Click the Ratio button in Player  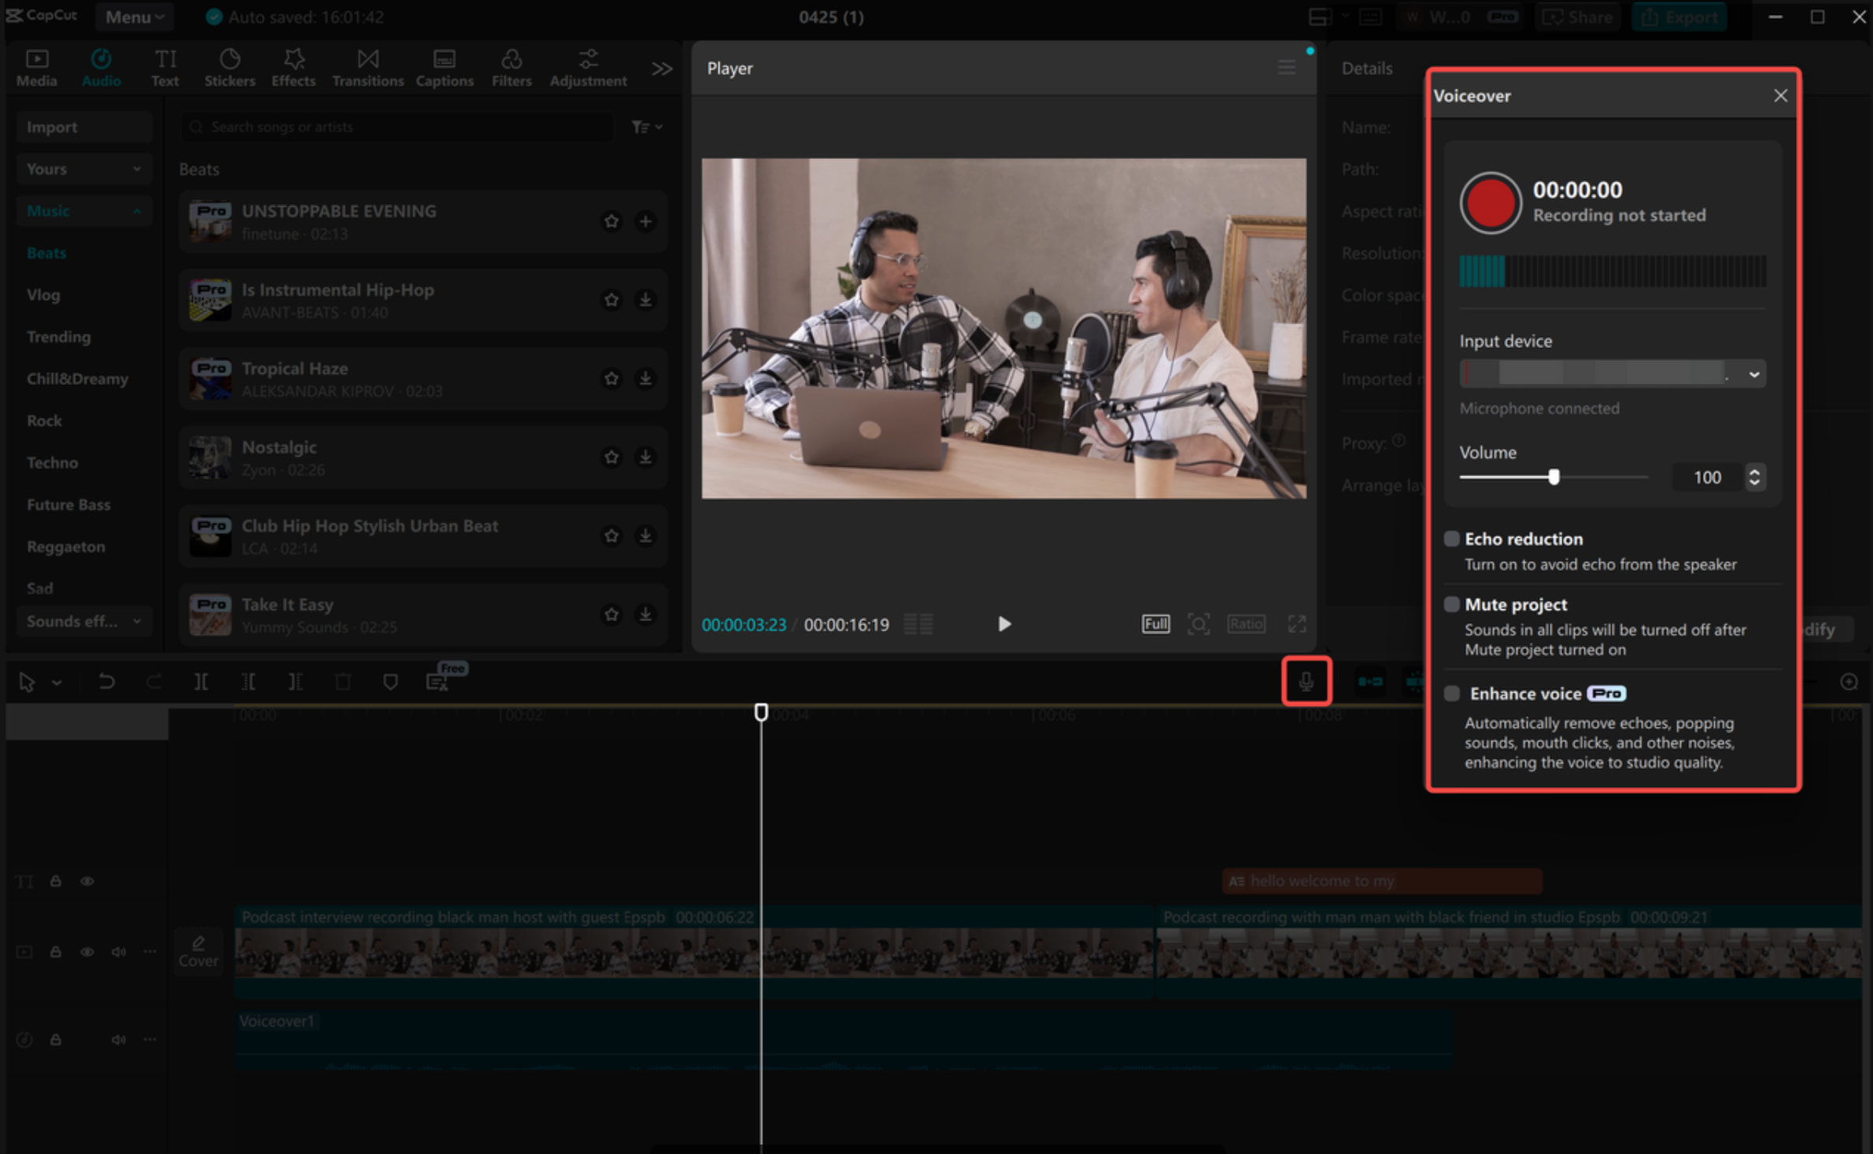(1246, 624)
